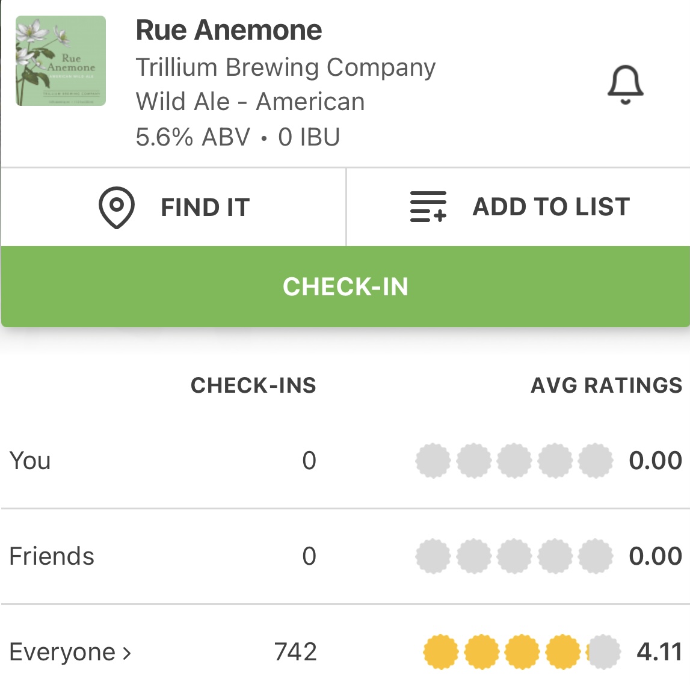Screen dimensions: 690x685
Task: Click the chevron beside Everyone
Action: pos(127,653)
